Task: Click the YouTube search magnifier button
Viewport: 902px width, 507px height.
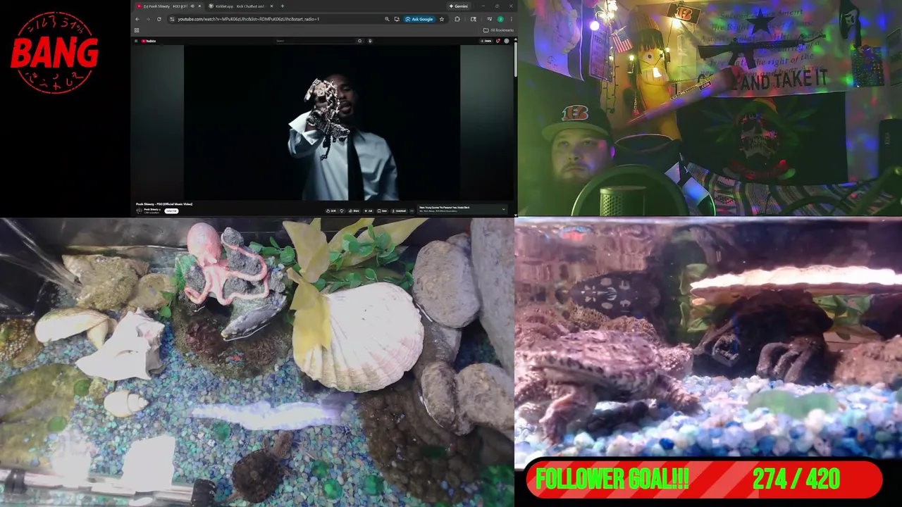Action: click(359, 41)
